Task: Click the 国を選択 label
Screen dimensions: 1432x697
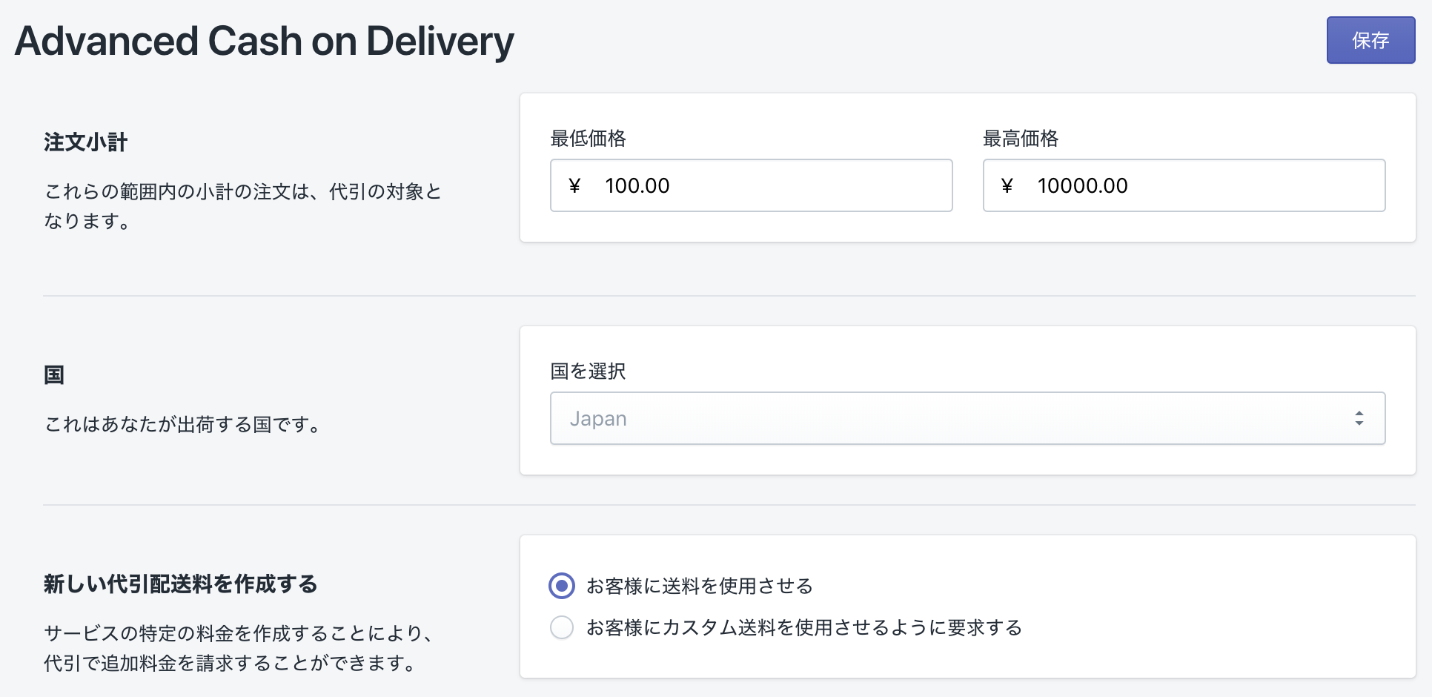Action: click(x=589, y=371)
